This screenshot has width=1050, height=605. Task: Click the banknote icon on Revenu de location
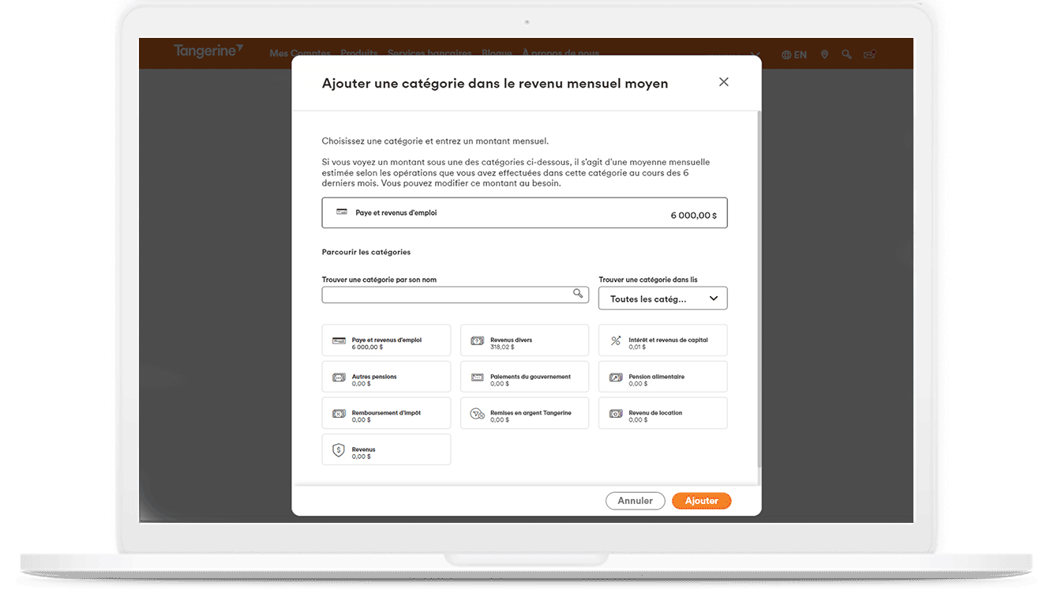(x=616, y=414)
